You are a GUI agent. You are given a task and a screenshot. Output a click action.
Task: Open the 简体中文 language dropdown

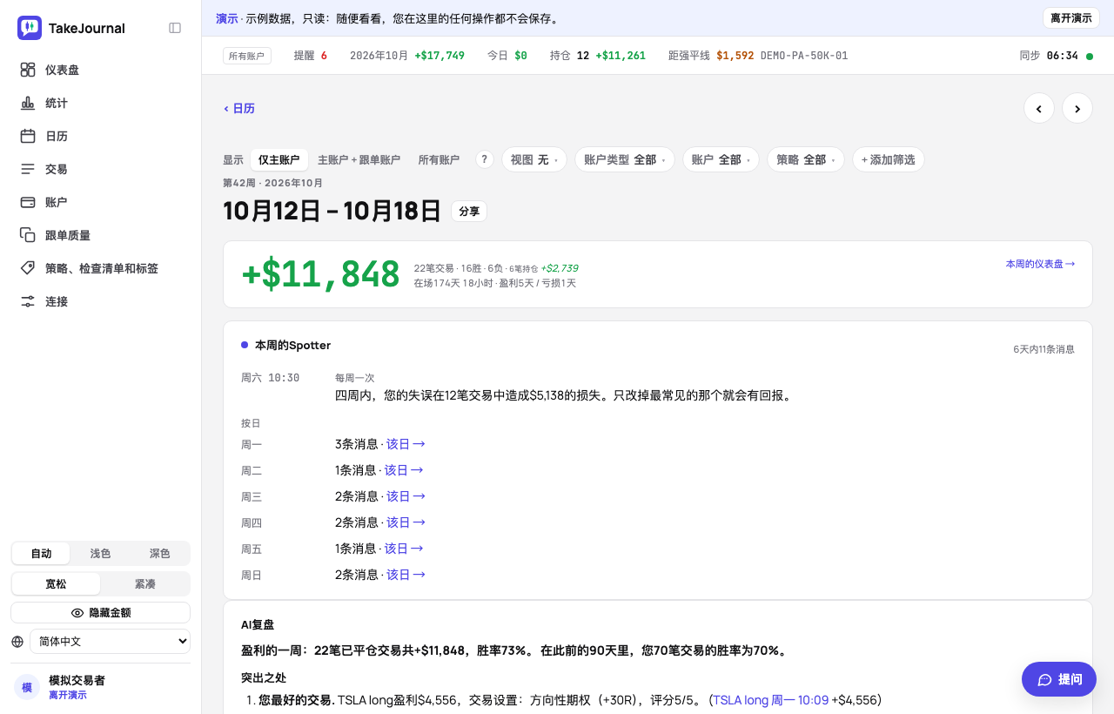(110, 642)
